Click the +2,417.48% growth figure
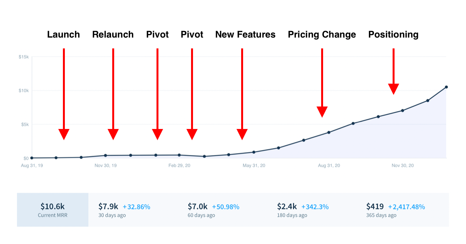Screen dimensions: 466x244 (x=406, y=207)
